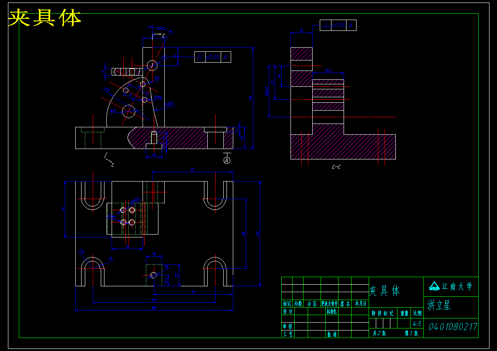Select the R360 radius dimension
This screenshot has height=351, width=497.
(169, 104)
